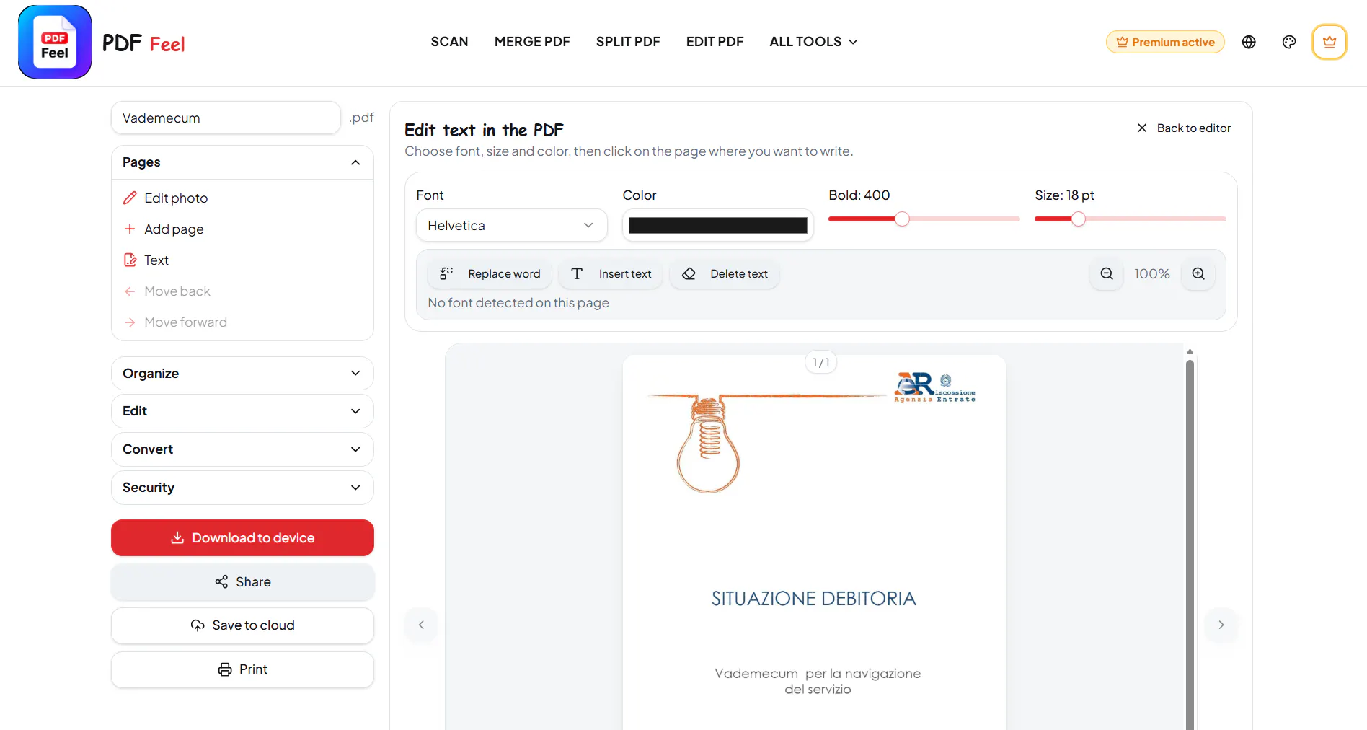This screenshot has height=730, width=1367.
Task: Click the Replace word tool
Action: (490, 274)
